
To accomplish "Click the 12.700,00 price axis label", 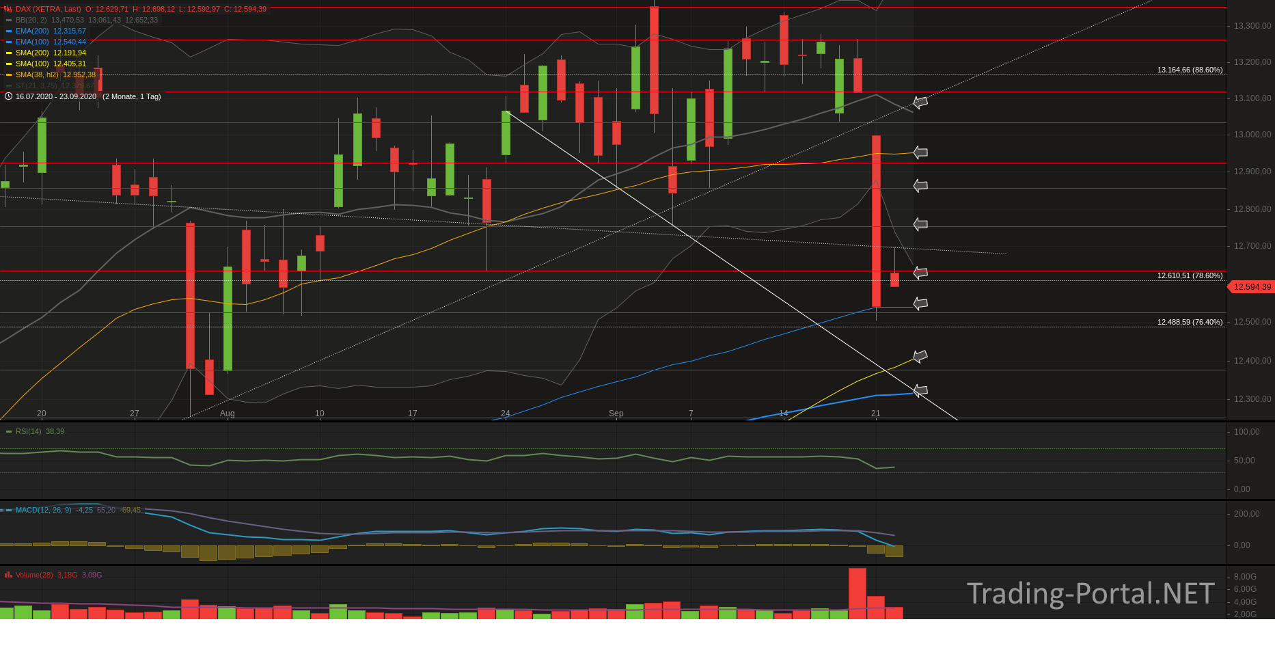I will [1252, 246].
